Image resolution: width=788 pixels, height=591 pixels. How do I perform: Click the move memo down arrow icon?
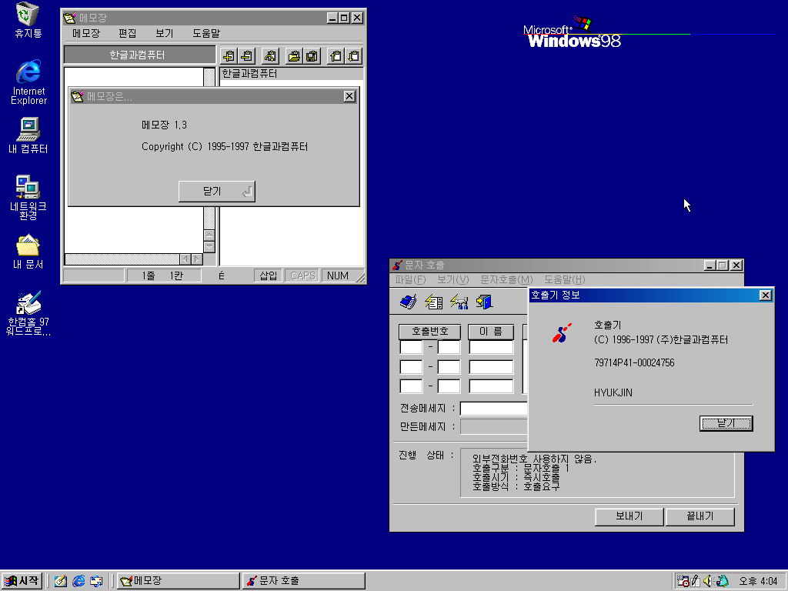[354, 55]
